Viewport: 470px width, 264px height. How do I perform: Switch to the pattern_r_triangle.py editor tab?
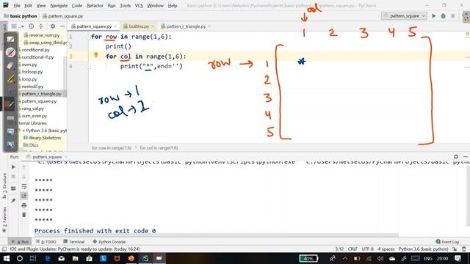pos(186,26)
